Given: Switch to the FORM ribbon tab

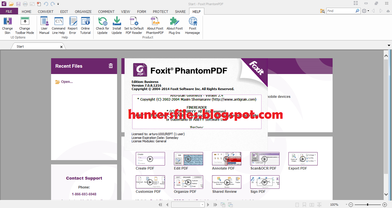Looking at the screenshot, I should pyautogui.click(x=141, y=12).
